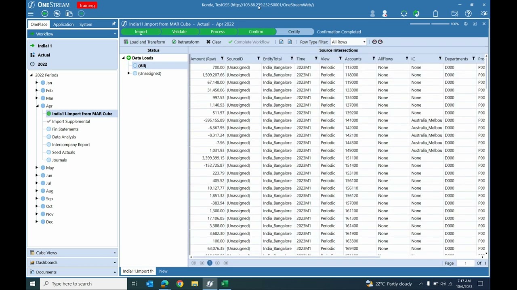Open the Confirm workflow step
The width and height of the screenshot is (517, 290).
tap(256, 32)
